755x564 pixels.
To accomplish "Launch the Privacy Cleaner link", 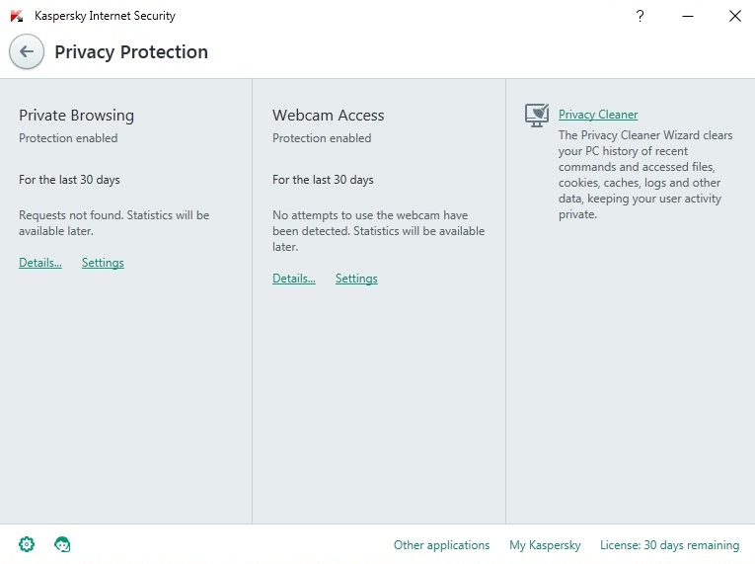I will 598,115.
